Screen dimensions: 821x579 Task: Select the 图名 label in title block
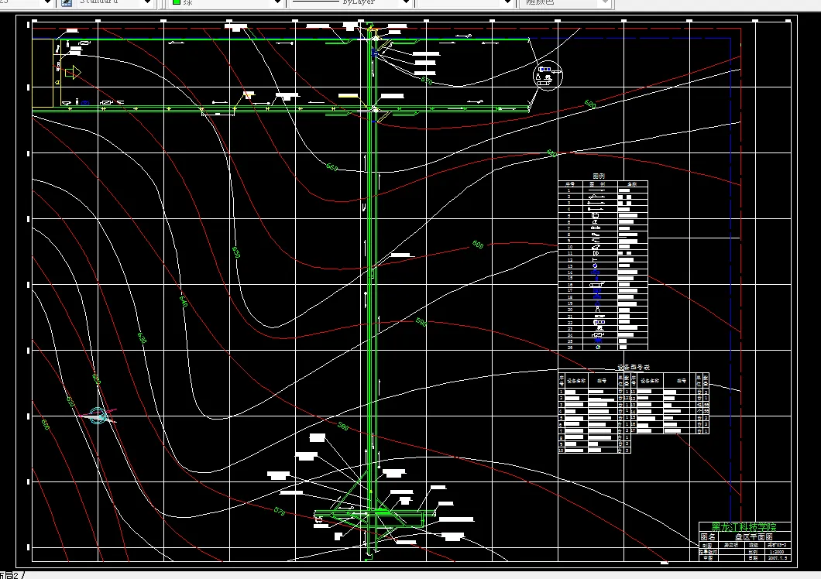[x=708, y=537]
